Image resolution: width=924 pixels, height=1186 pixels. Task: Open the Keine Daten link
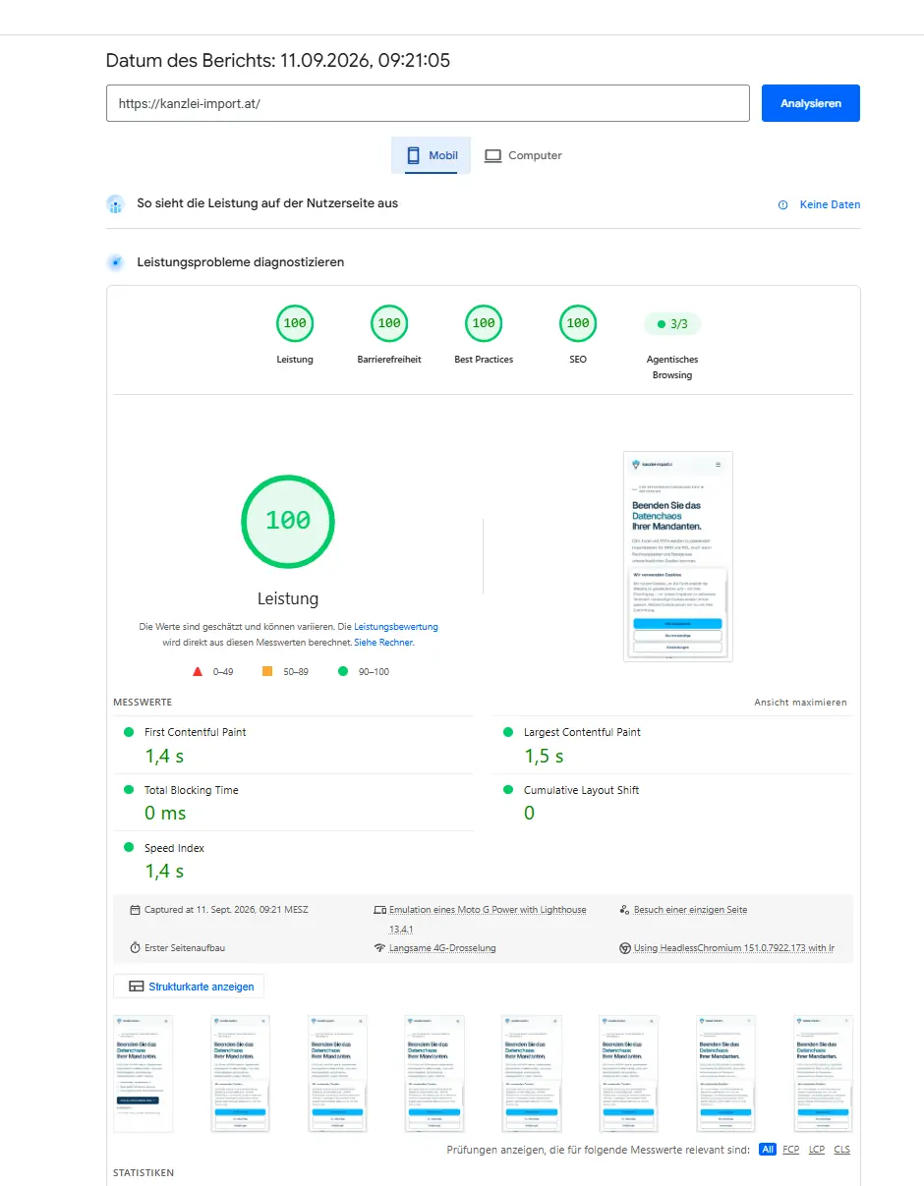click(830, 204)
